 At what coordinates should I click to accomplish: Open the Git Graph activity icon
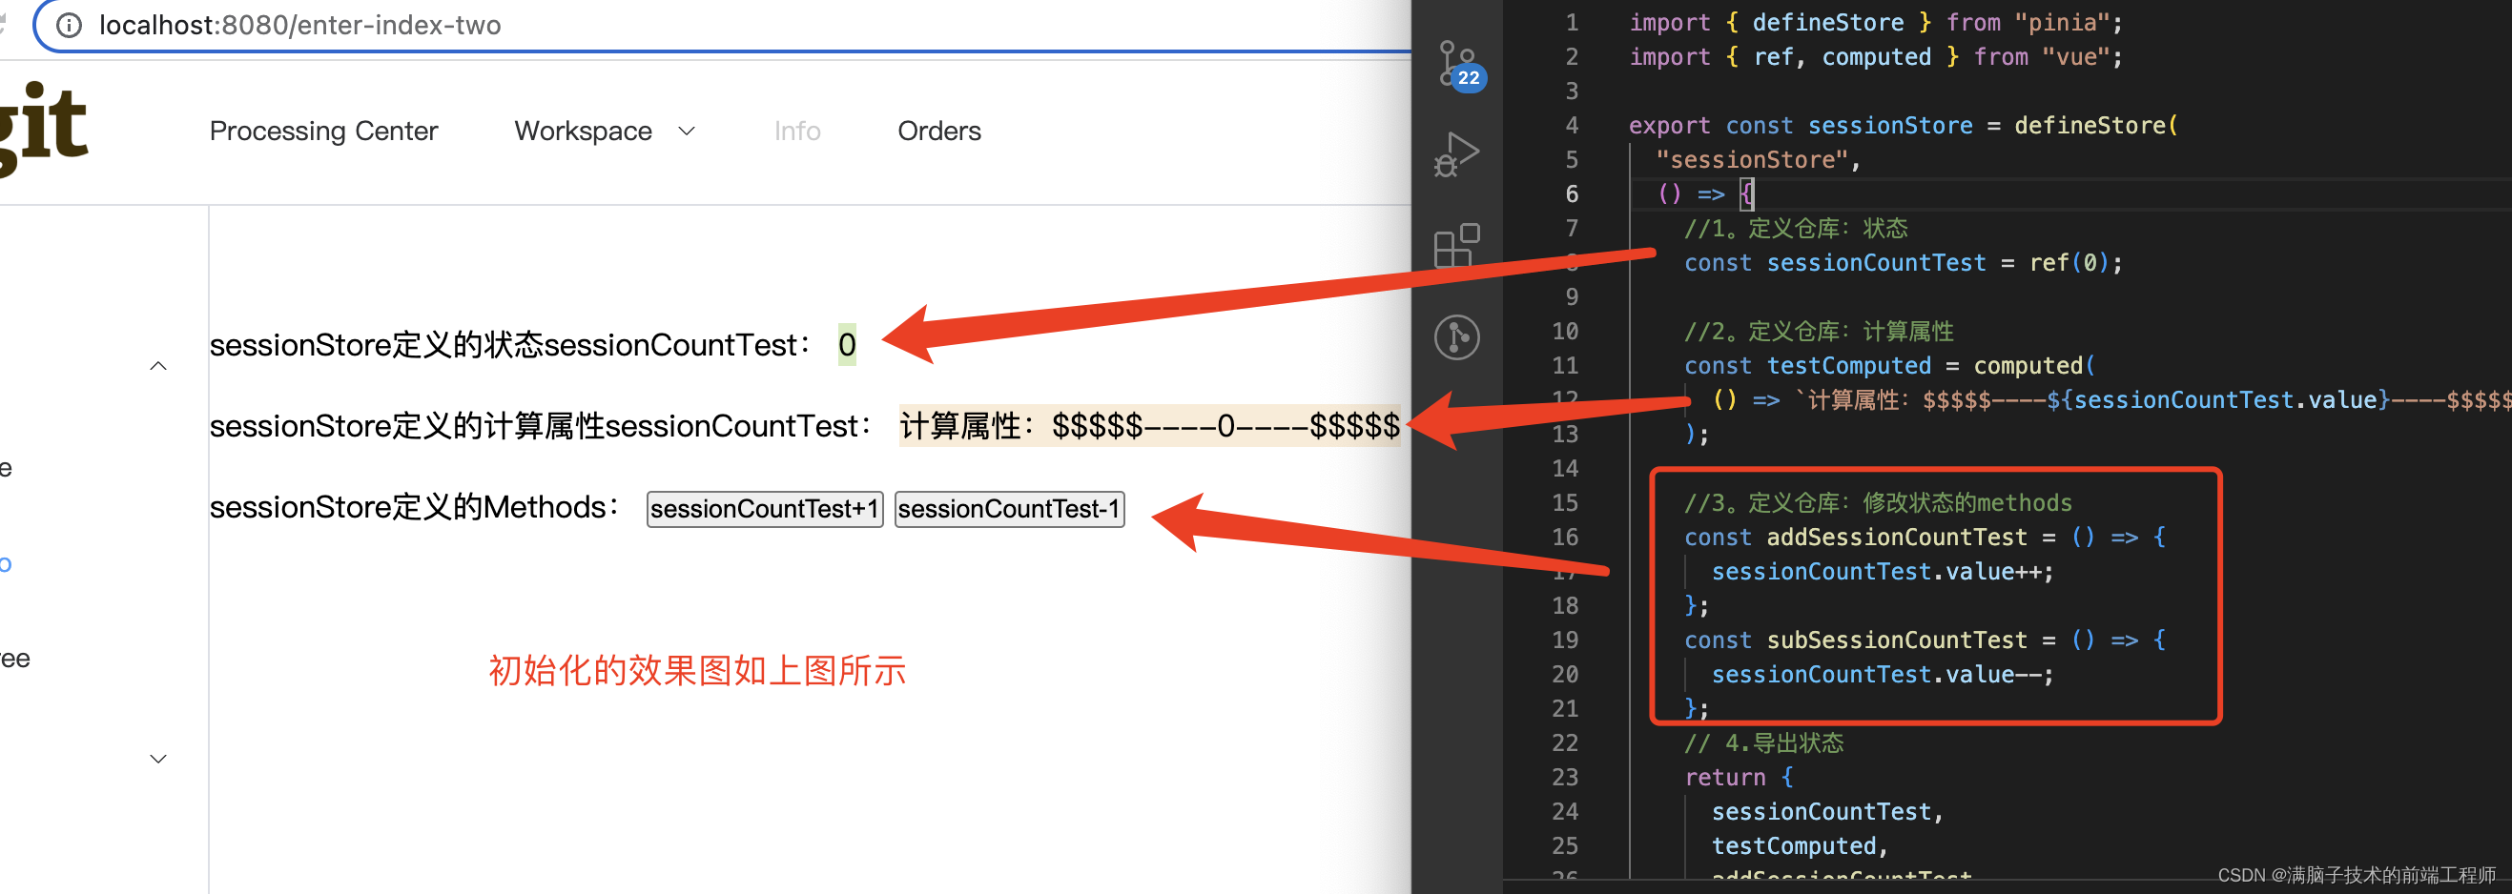[x=1457, y=337]
